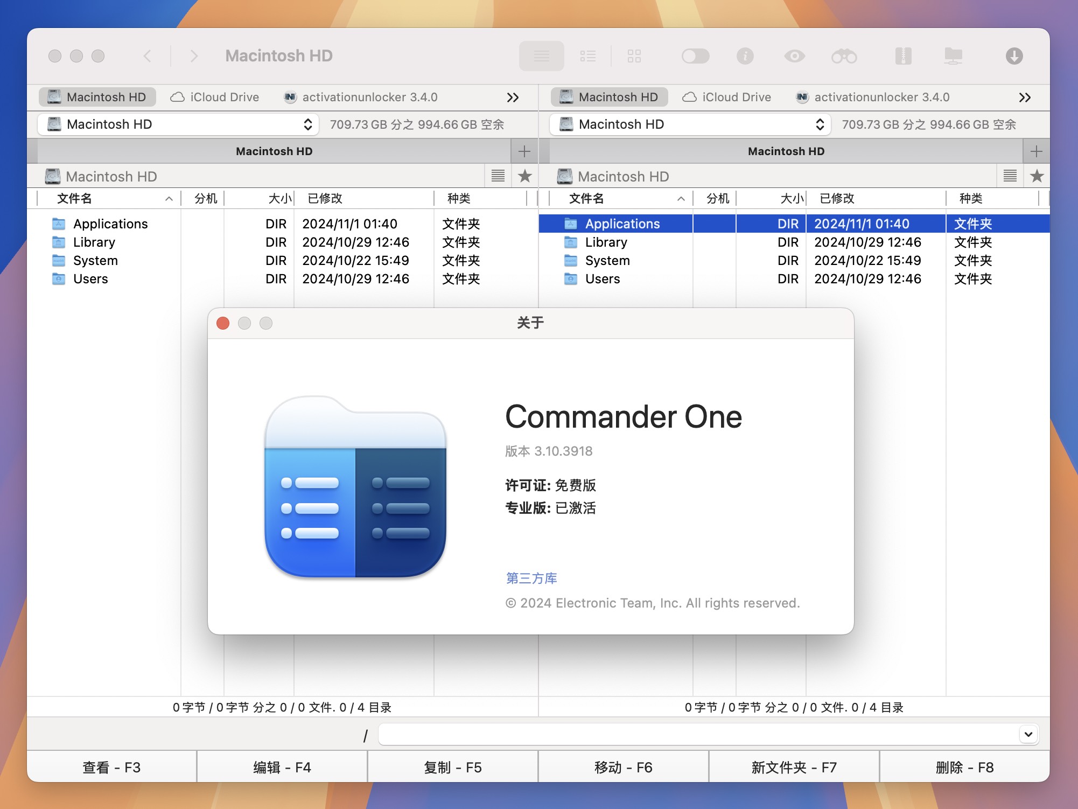This screenshot has height=809, width=1078.
Task: Open search binoculars icon
Action: point(844,56)
